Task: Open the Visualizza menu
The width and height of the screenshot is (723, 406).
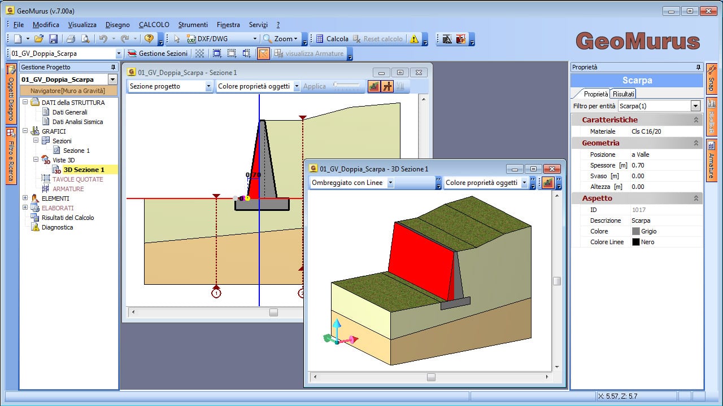Action: tap(82, 25)
